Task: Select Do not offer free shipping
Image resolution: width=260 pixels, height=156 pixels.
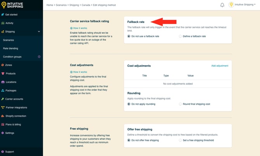Action: (x=129, y=140)
